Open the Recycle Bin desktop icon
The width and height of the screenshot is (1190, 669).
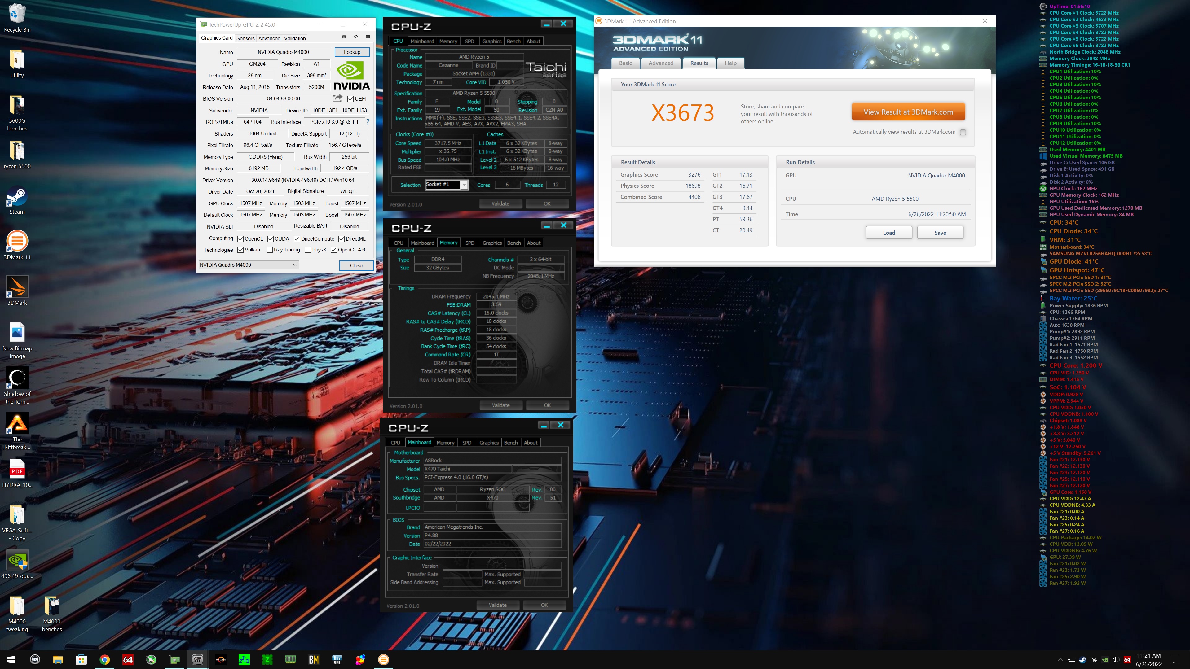tap(17, 19)
